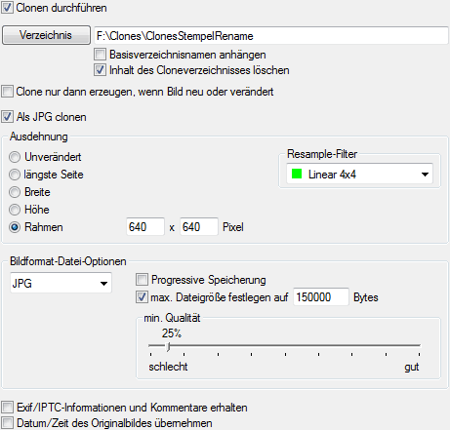This screenshot has width=450, height=430.
Task: Click green swatch in Resample-Filter box
Action: point(297,174)
